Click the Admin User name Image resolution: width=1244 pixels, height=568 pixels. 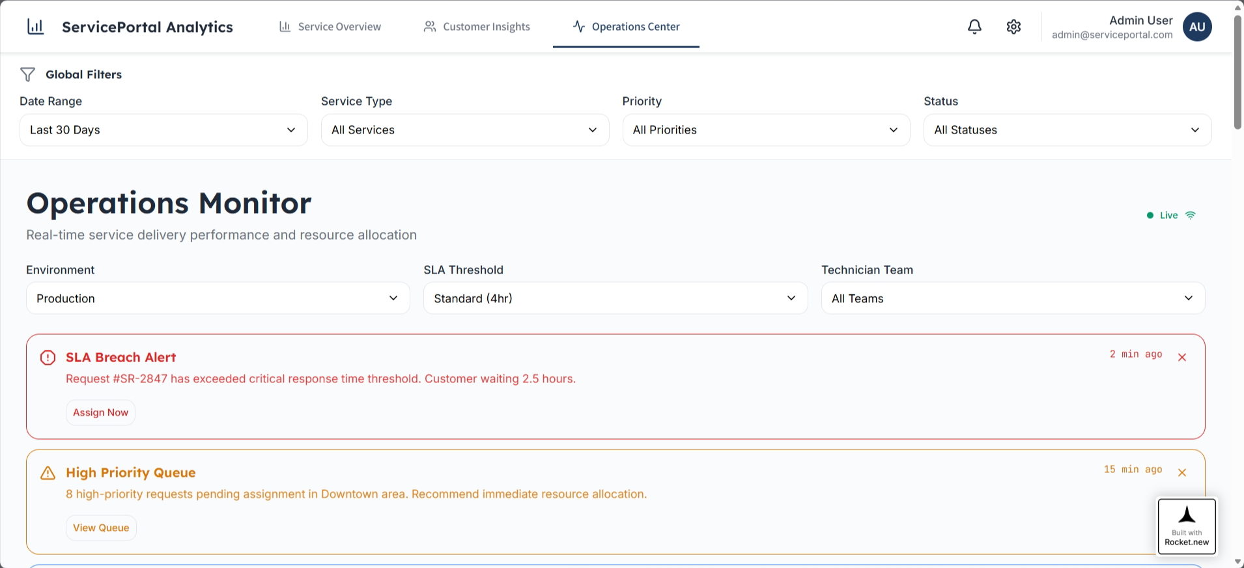coord(1140,20)
